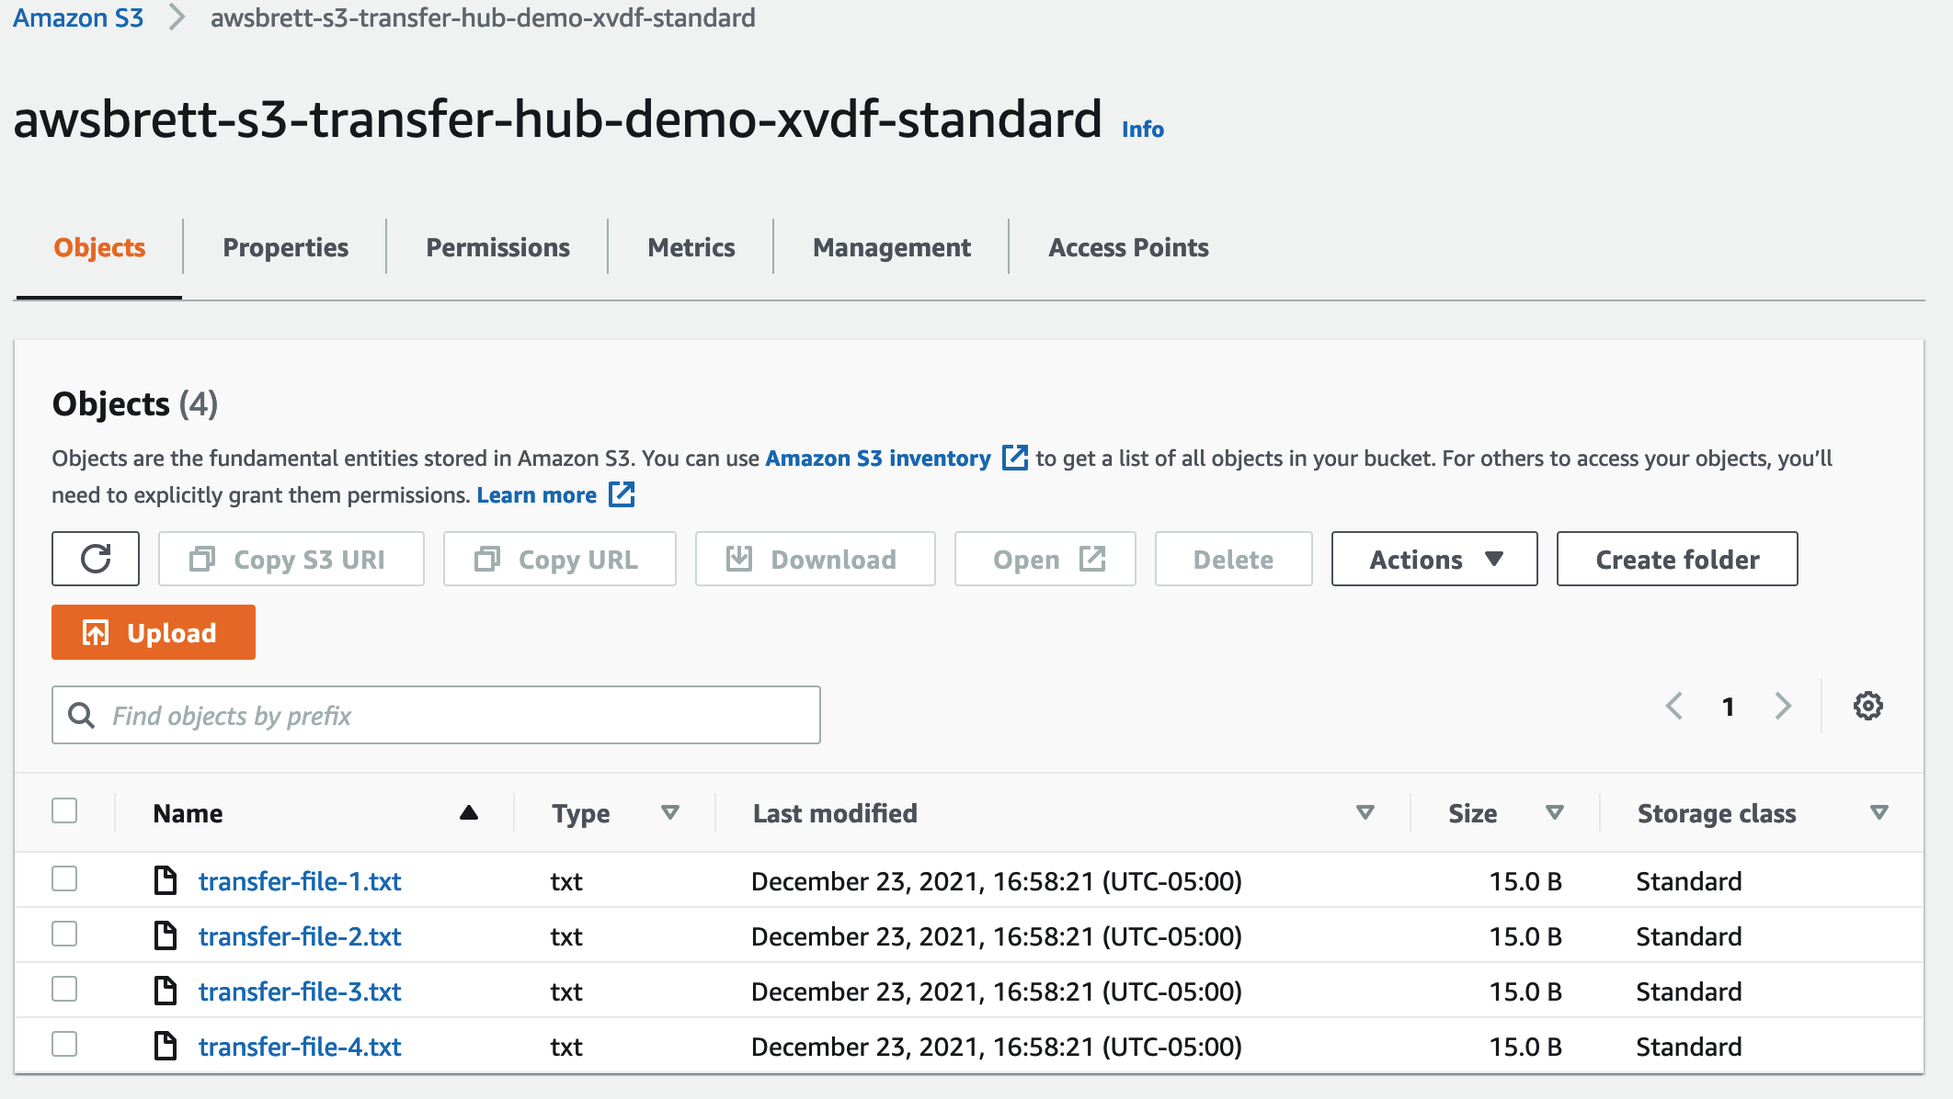Sort by the Type column arrow
This screenshot has width=1953, height=1099.
pos(670,812)
